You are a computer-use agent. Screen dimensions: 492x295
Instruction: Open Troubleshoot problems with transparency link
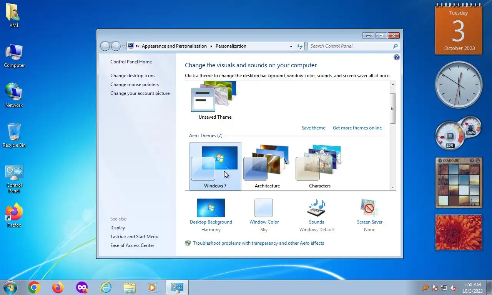coord(258,243)
